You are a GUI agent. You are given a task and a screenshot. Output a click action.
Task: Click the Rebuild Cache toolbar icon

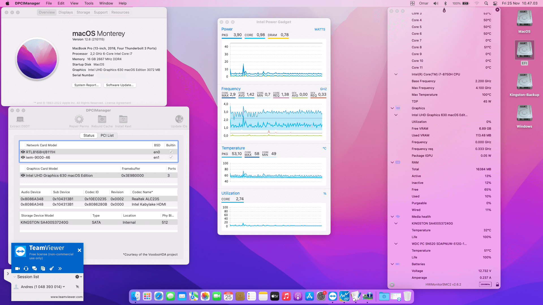(x=102, y=119)
